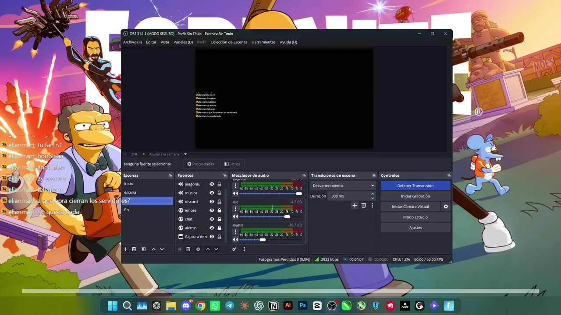
Task: Unlock the emote source
Action: pyautogui.click(x=219, y=210)
